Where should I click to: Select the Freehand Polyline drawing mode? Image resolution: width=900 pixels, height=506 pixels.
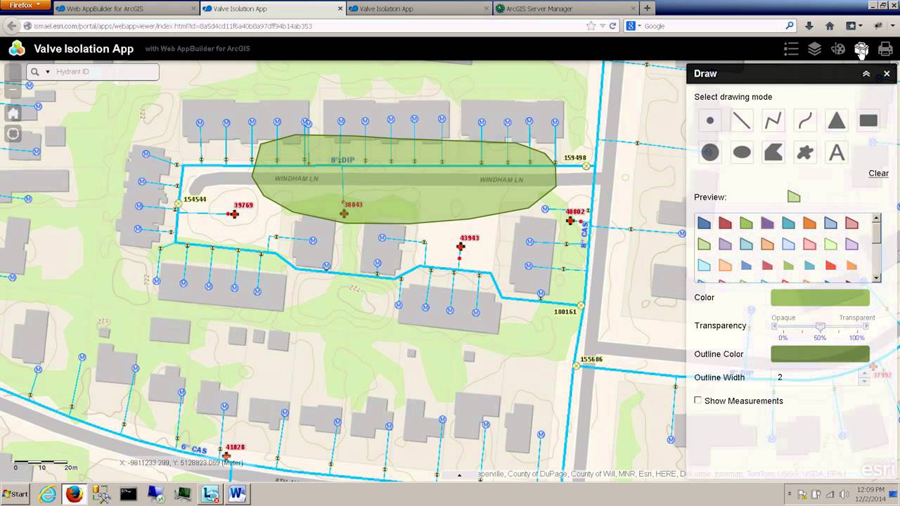pos(805,121)
